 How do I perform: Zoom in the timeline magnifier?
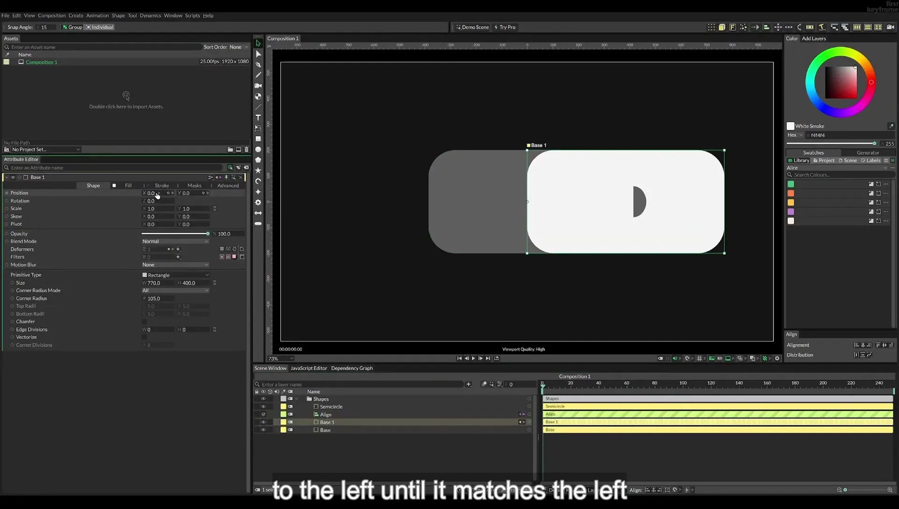click(x=890, y=490)
